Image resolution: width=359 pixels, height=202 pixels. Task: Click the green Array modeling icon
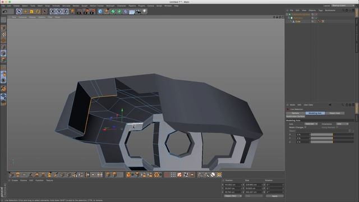pos(119,11)
